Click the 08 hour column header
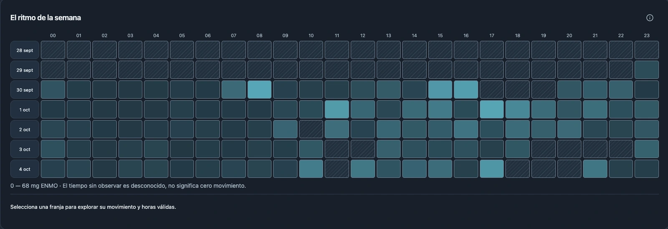The image size is (668, 229). (259, 36)
